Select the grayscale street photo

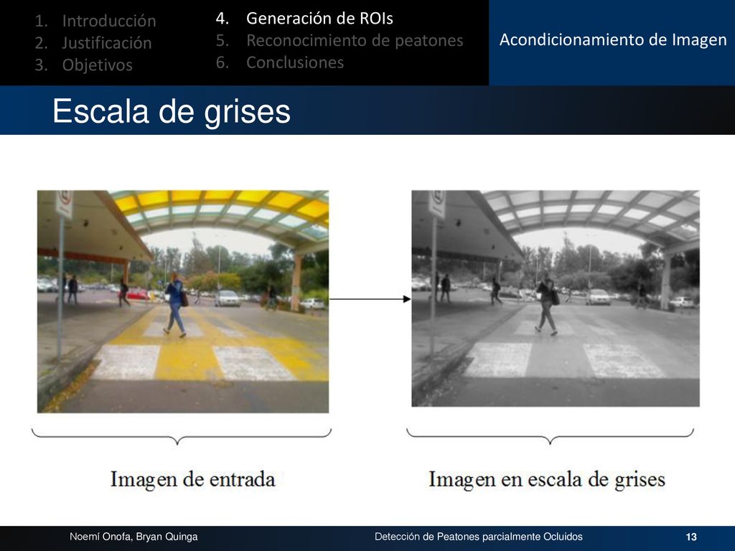(556, 298)
